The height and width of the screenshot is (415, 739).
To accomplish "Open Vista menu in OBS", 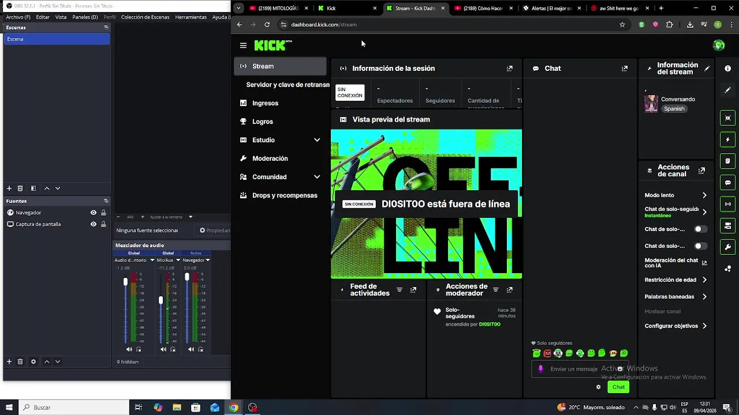I will 61,17.
